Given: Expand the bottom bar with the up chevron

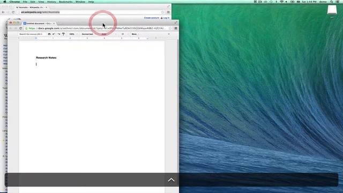Looking at the screenshot, I should point(171,180).
